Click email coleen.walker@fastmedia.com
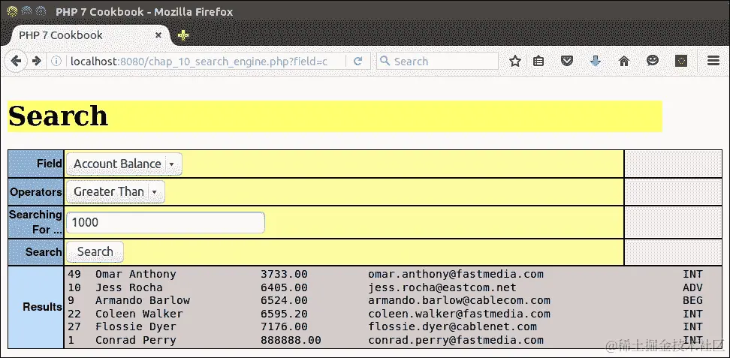This screenshot has height=358, width=730. click(459, 314)
